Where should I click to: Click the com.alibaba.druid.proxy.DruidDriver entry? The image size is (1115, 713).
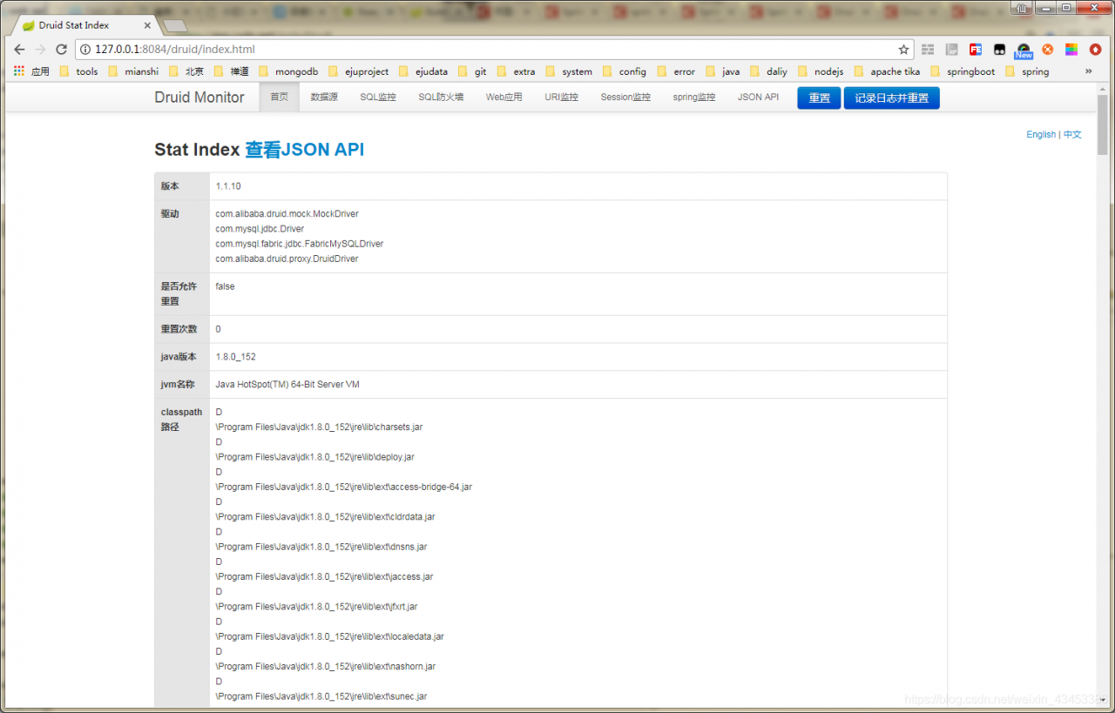click(x=287, y=259)
